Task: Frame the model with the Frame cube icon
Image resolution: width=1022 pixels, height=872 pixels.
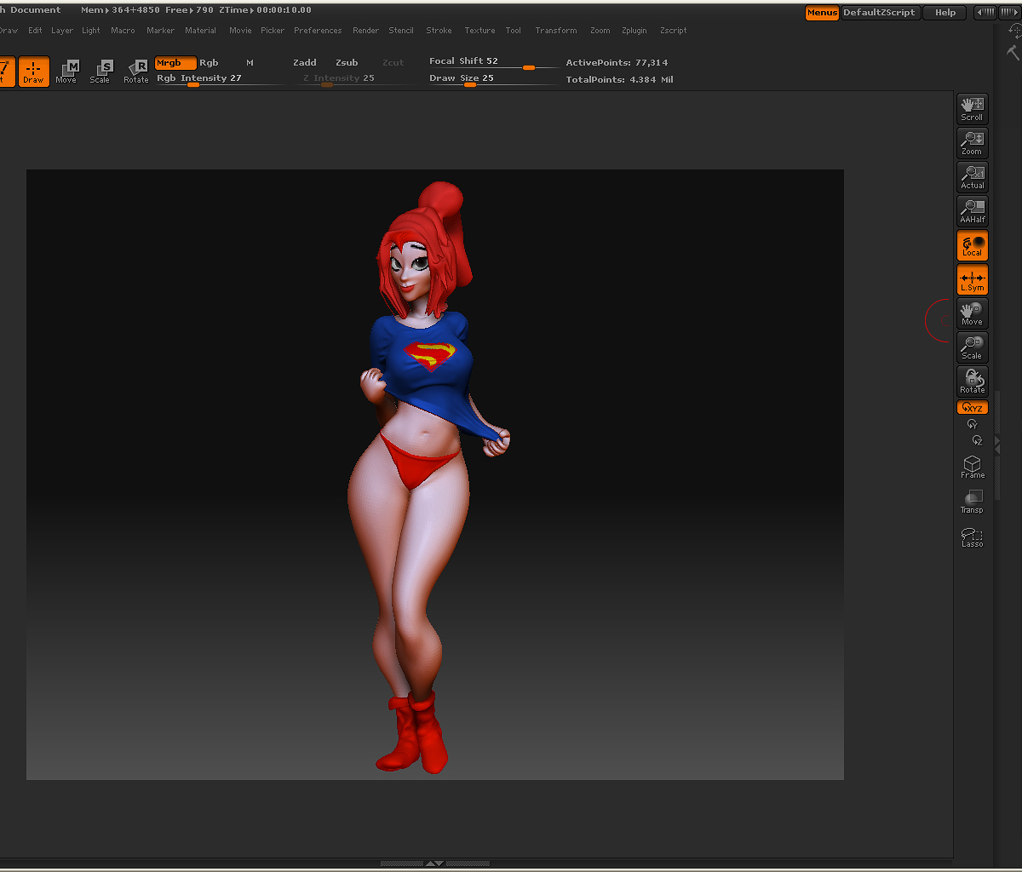Action: click(x=972, y=467)
